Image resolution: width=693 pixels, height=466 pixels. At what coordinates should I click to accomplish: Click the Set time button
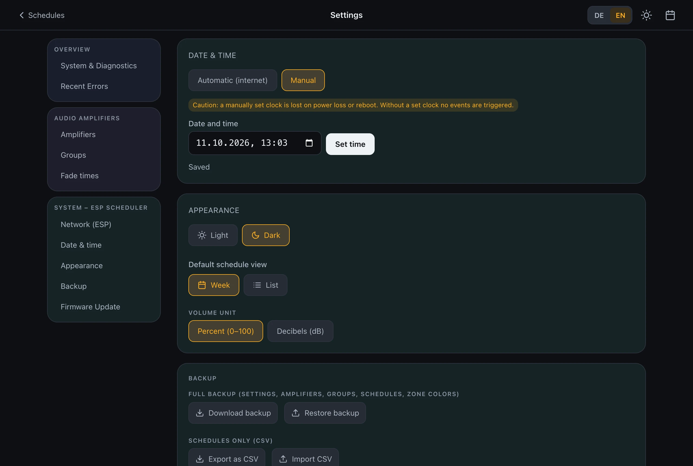click(350, 144)
